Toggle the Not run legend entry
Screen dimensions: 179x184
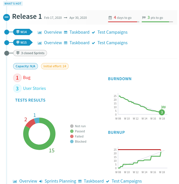(x=78, y=126)
